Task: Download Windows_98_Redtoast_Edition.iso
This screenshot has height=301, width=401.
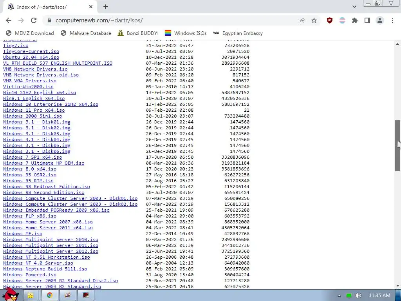Action: 47,187
